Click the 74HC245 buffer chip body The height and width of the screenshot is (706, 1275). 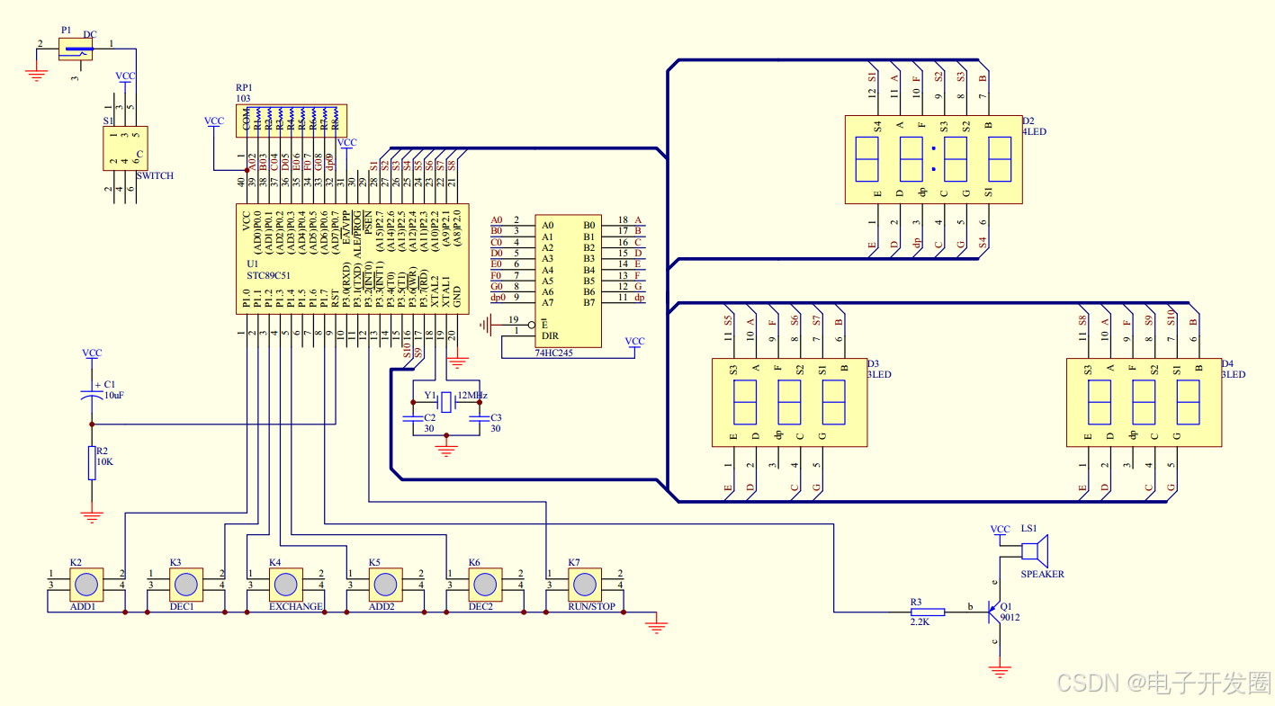569,282
